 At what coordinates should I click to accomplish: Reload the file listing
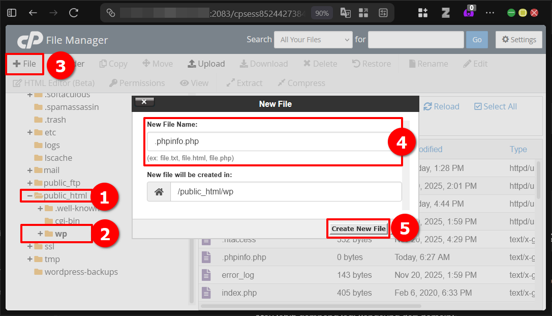tap(441, 106)
